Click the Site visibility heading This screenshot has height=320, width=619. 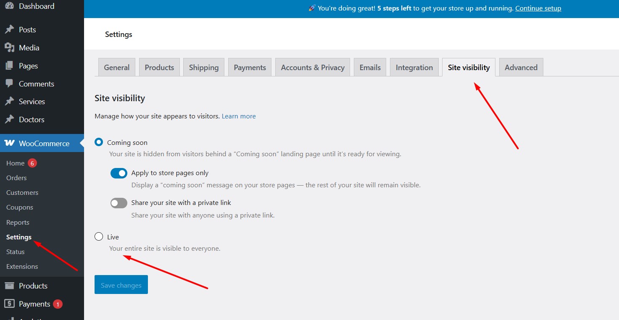coord(120,98)
